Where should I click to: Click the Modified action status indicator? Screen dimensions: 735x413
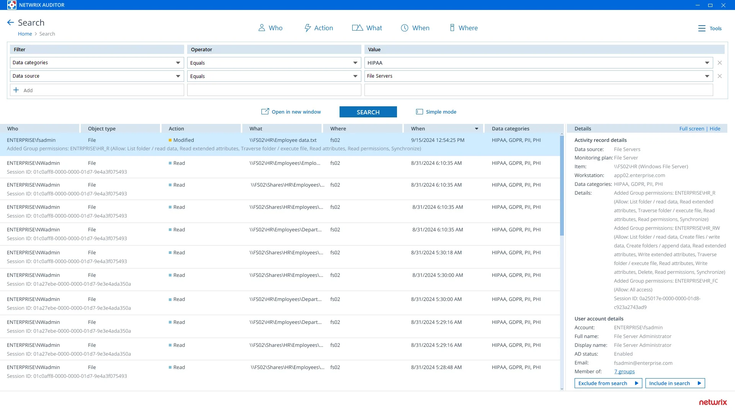coord(170,140)
